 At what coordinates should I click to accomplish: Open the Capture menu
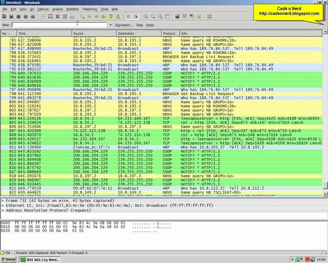[x=43, y=9]
